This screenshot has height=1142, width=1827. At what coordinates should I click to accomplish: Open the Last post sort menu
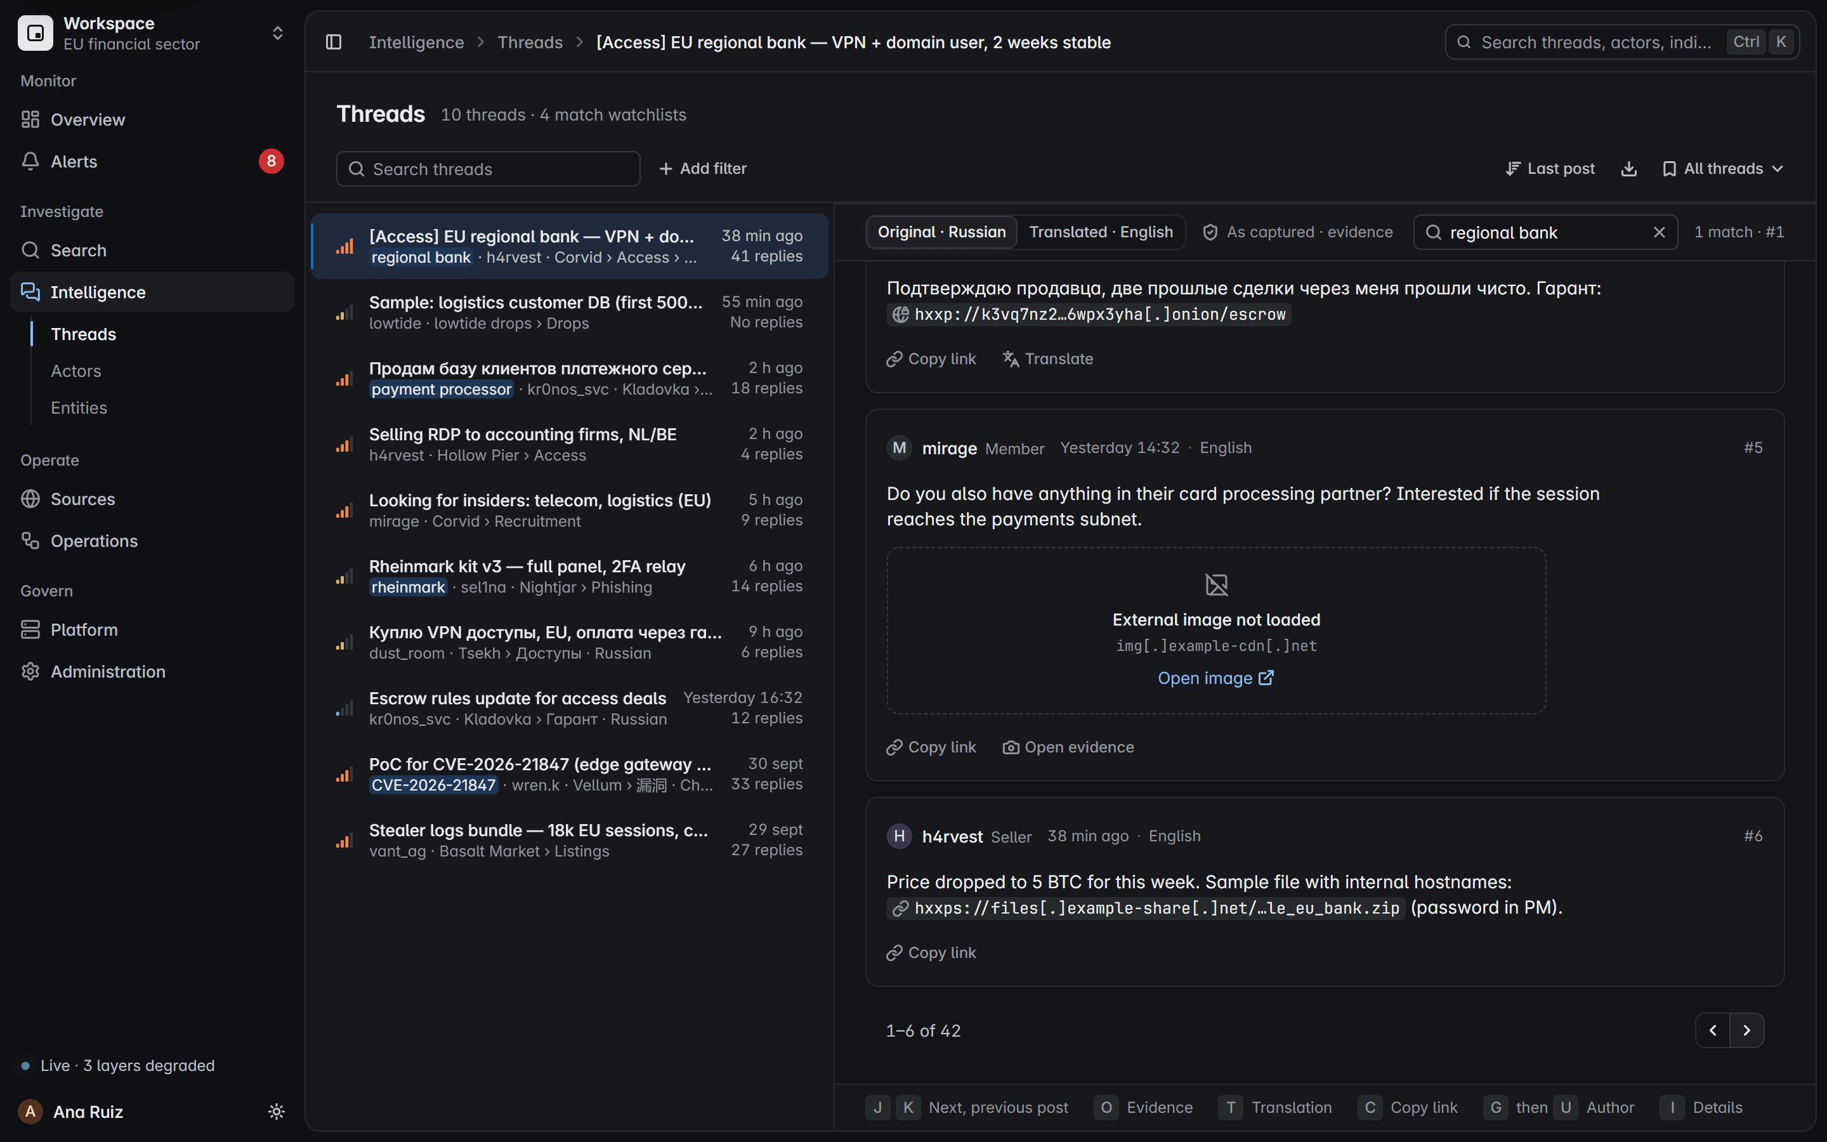(1550, 168)
